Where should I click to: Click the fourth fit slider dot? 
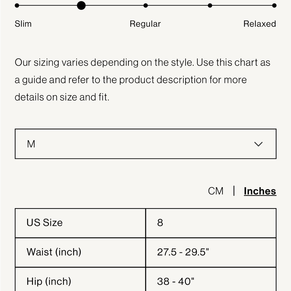(x=210, y=5)
